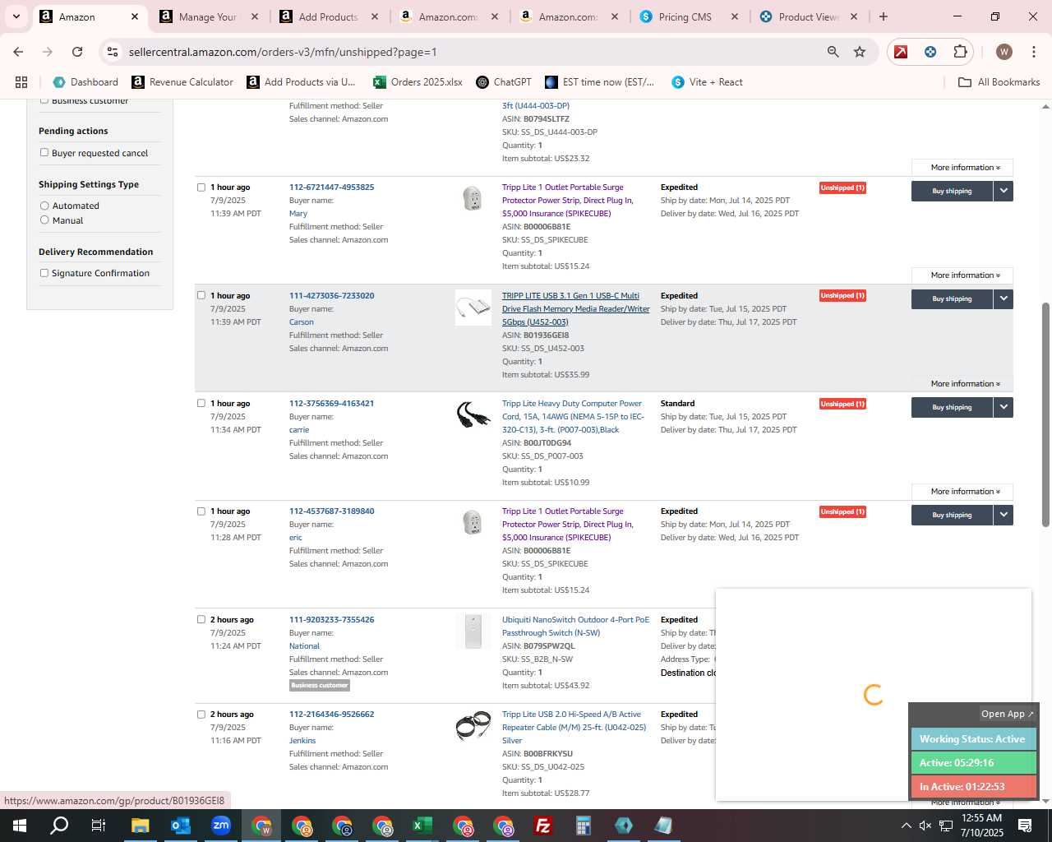This screenshot has height=842, width=1052.
Task: Select the checkbox for order 112-3756369-4163421
Action: [201, 403]
